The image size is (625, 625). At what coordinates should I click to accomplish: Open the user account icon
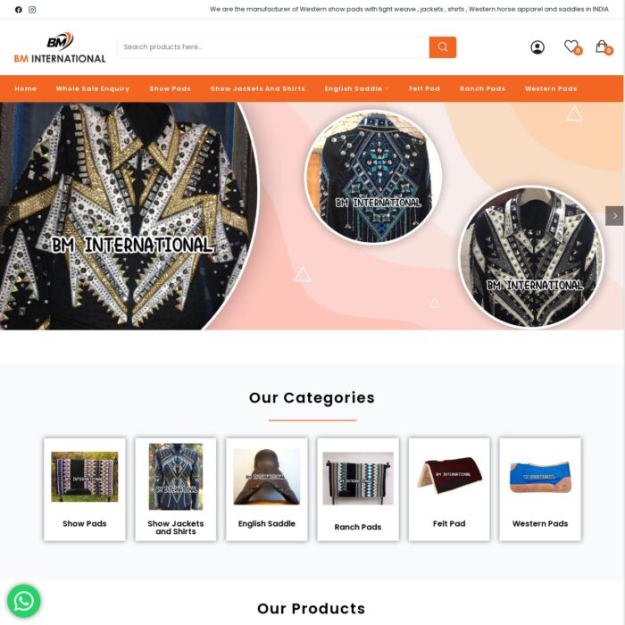537,47
